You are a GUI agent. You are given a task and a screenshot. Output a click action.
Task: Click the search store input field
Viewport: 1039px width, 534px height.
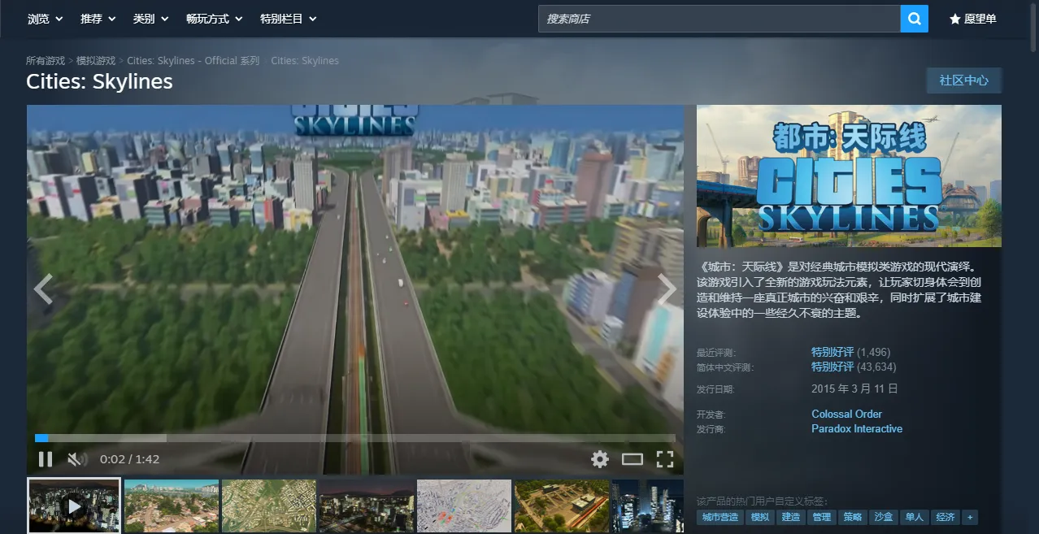[719, 19]
